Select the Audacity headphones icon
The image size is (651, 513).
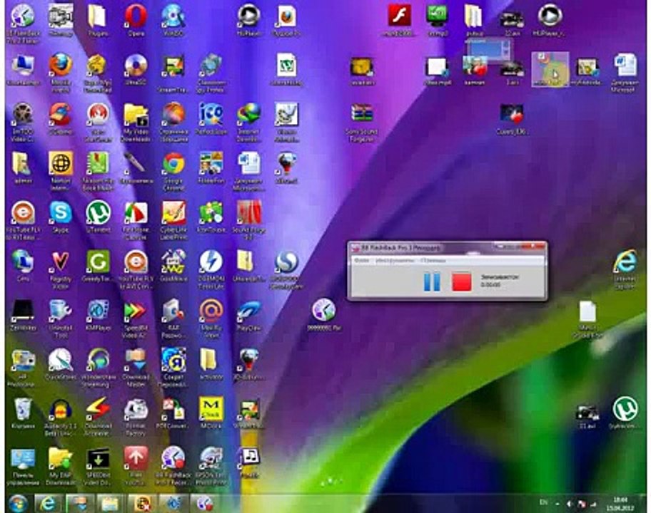61,417
